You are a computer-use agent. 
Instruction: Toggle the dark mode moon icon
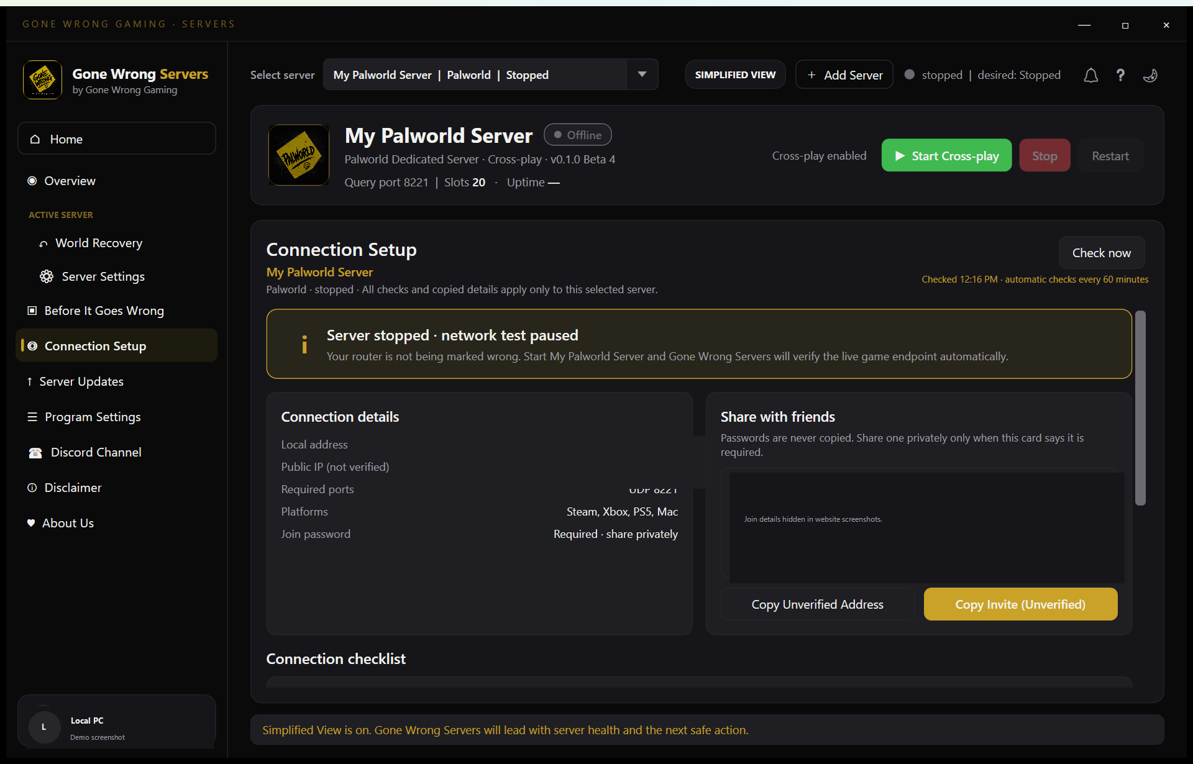click(1150, 75)
